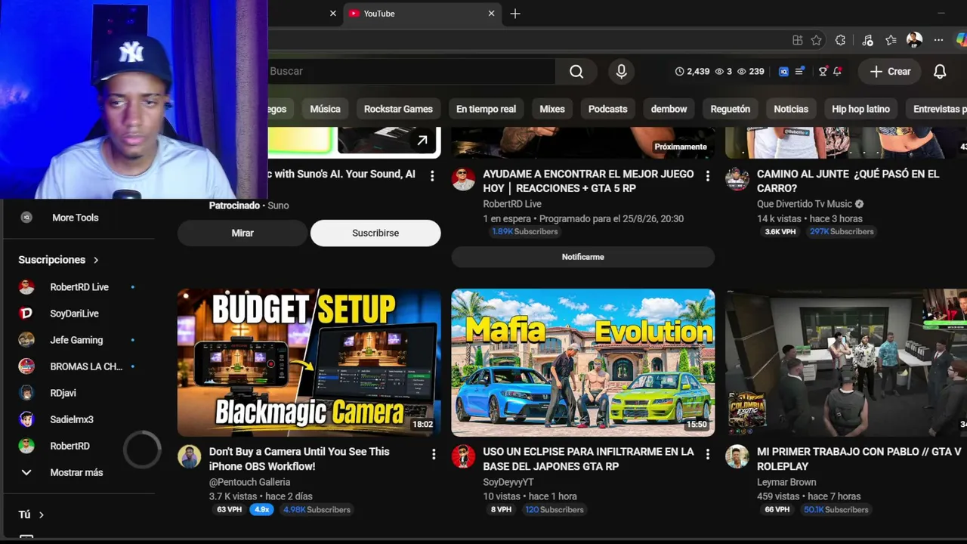Click the vidIQ logo icon in the header
Screen dimensions: 967x544
(783, 71)
